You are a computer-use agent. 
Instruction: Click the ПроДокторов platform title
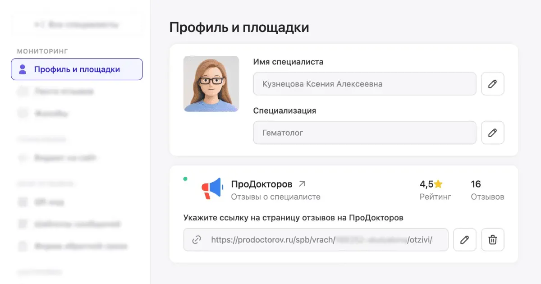coord(261,184)
